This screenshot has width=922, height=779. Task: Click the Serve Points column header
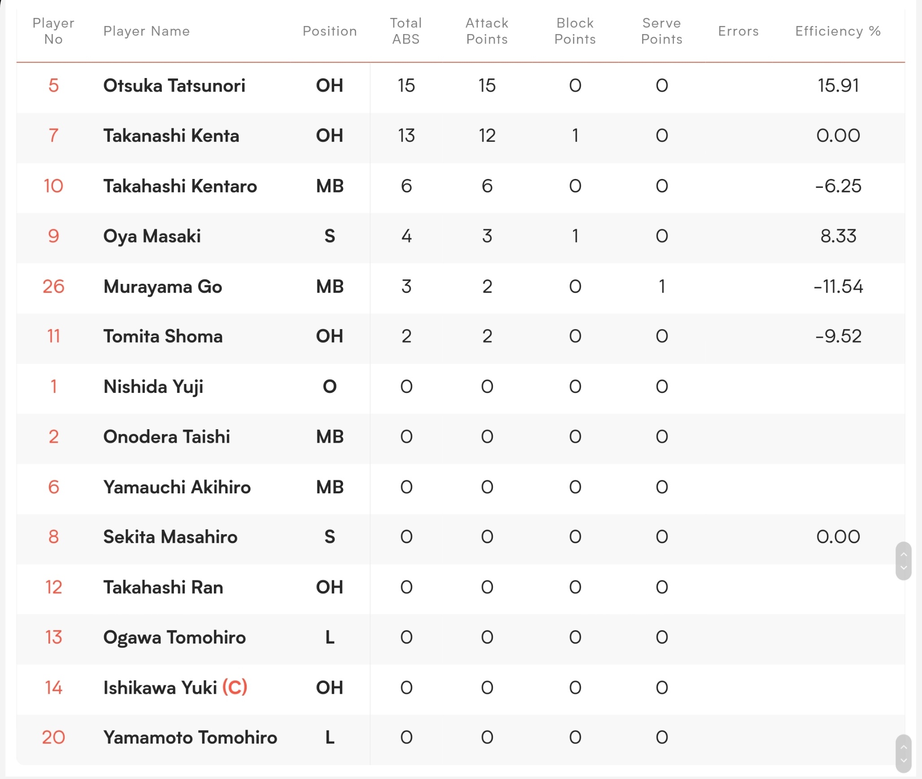click(662, 31)
